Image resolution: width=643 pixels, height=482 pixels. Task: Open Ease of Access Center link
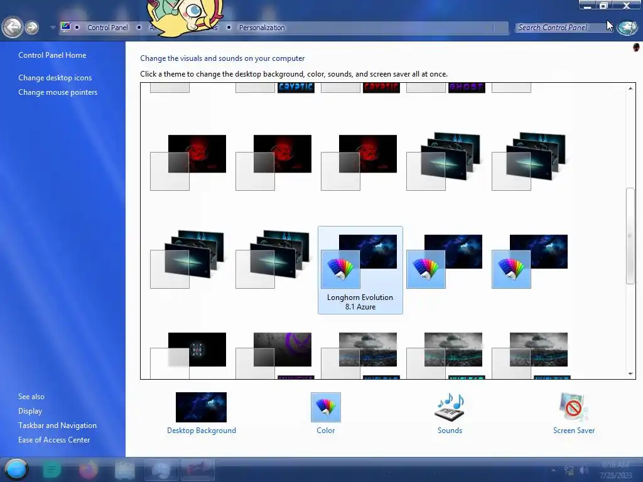tap(54, 440)
